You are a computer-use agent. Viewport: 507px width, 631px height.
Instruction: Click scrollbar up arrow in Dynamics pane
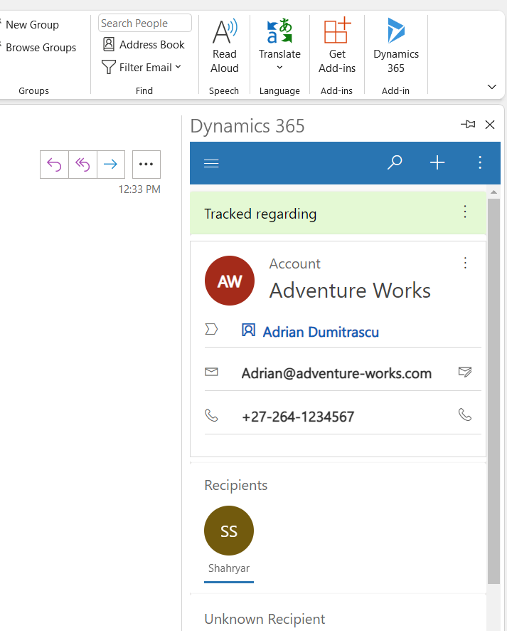[x=493, y=192]
